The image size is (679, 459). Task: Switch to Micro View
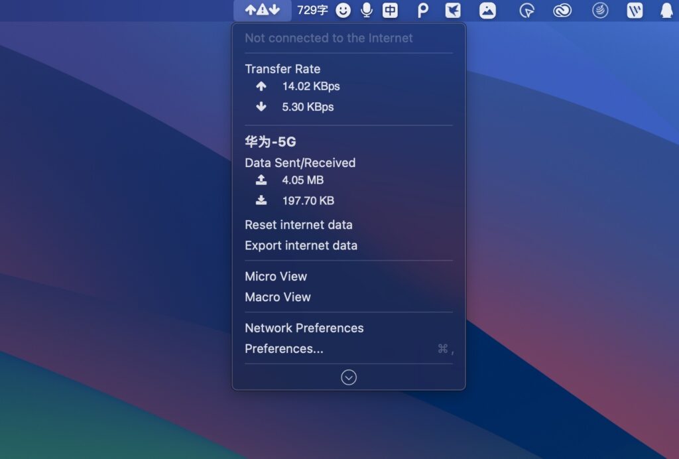[x=276, y=277]
